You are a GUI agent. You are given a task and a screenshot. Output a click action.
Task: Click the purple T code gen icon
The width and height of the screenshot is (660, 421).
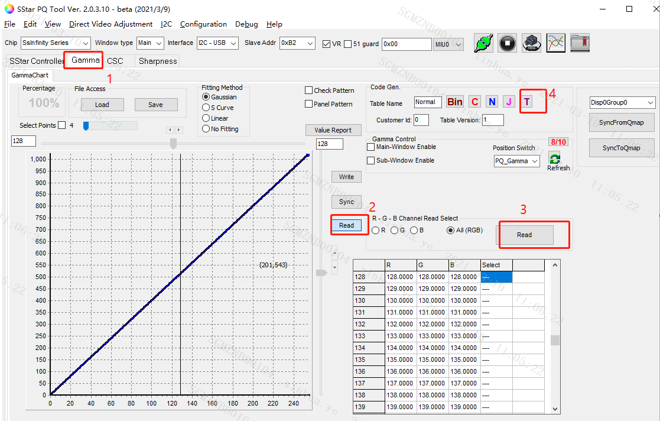[x=527, y=102]
